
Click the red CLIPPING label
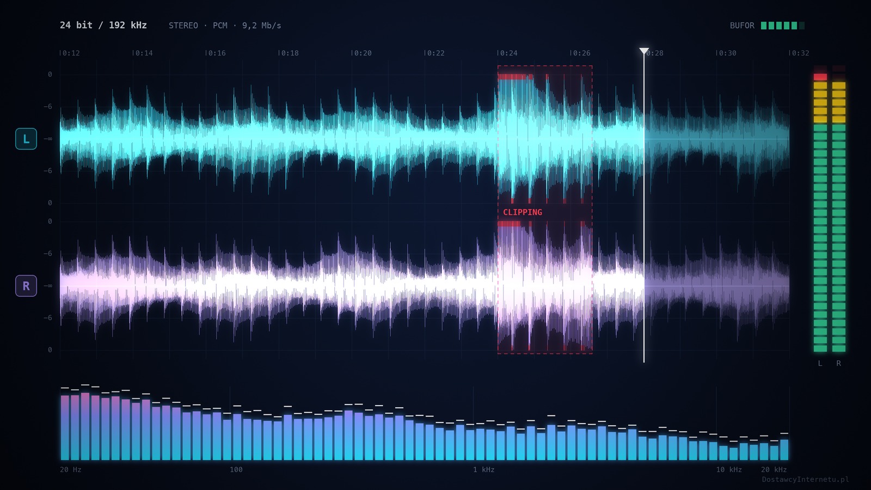pyautogui.click(x=523, y=212)
